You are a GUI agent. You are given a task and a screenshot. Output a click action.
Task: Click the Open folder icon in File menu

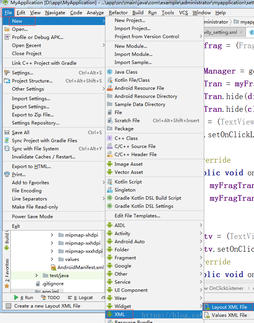[7, 29]
